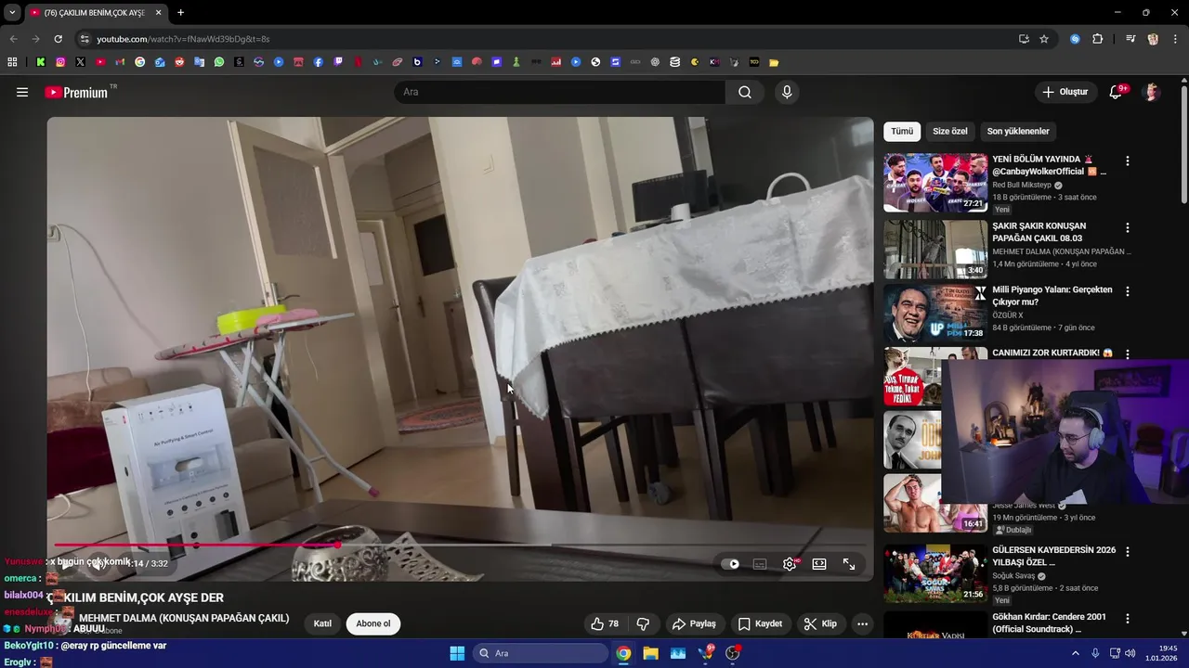Open Chrome extensions puzzle icon

[1097, 39]
